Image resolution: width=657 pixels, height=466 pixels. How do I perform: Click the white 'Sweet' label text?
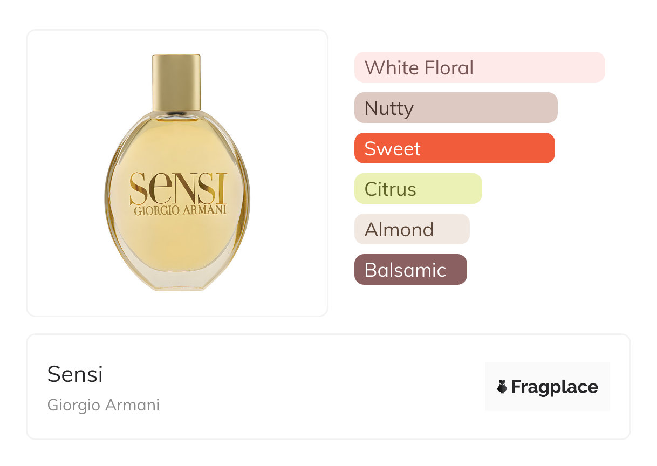coord(392,149)
